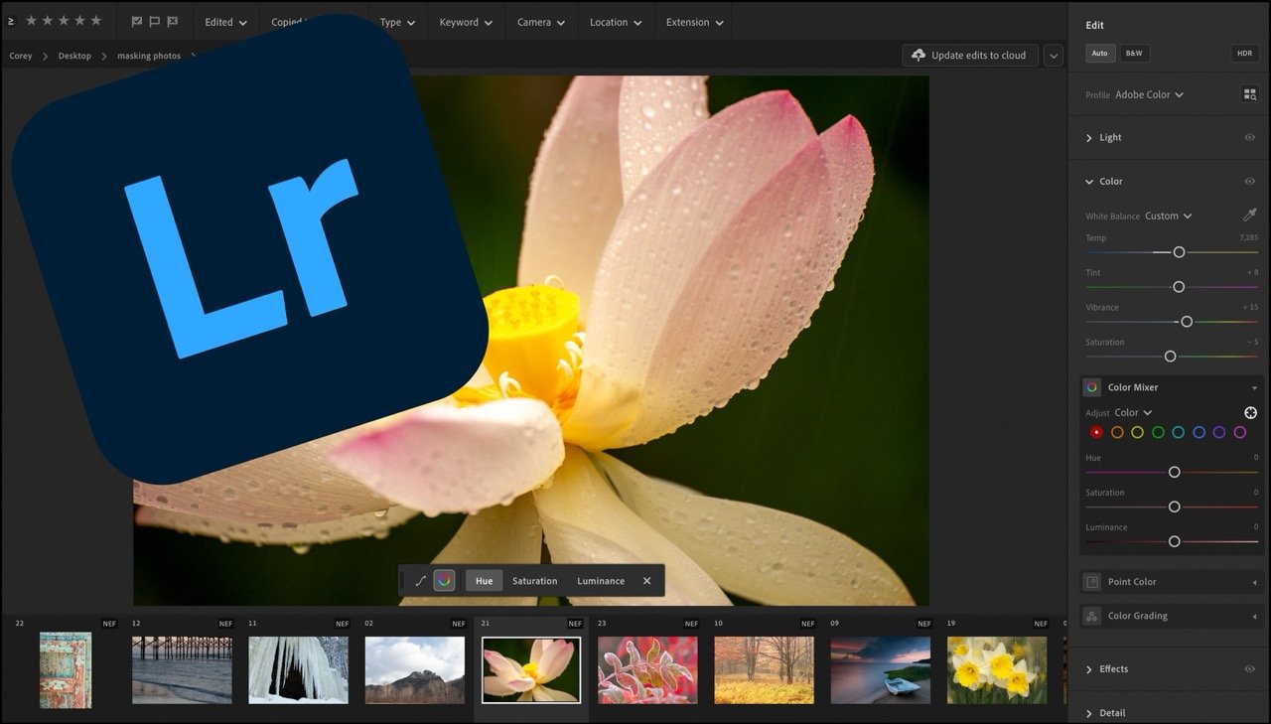Filter by the fifth rating star
Image resolution: width=1271 pixels, height=724 pixels.
point(96,20)
